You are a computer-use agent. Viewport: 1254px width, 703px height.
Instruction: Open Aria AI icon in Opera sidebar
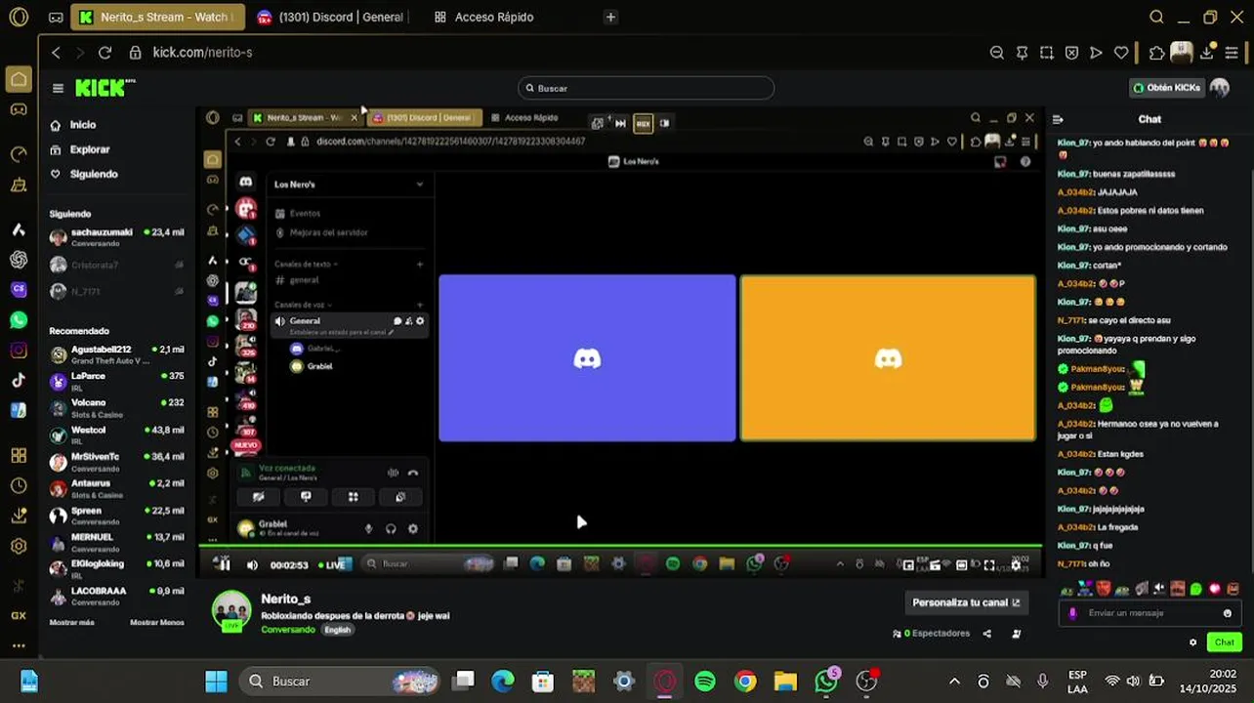[19, 229]
